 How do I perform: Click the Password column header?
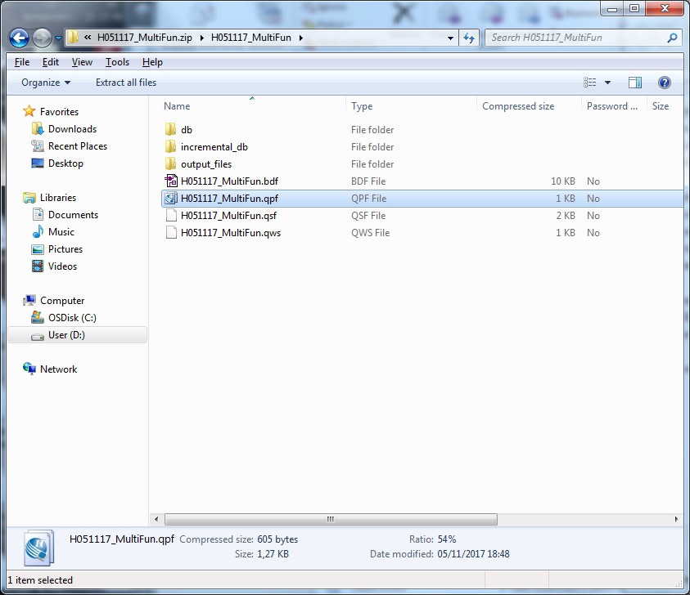click(x=614, y=106)
